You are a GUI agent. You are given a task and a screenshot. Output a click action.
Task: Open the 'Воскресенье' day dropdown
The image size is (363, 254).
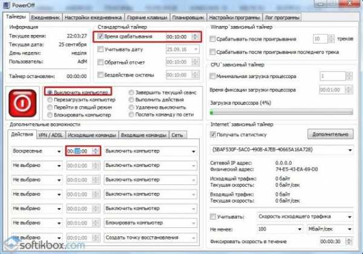(x=59, y=151)
